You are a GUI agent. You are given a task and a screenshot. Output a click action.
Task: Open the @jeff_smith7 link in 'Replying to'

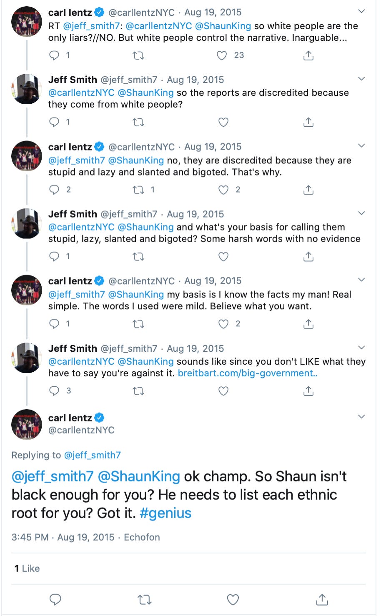pos(92,455)
